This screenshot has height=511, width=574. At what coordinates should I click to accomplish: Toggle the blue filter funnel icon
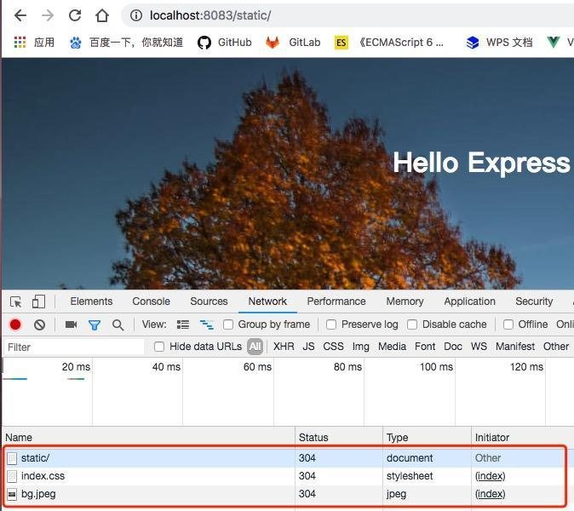[x=95, y=325]
